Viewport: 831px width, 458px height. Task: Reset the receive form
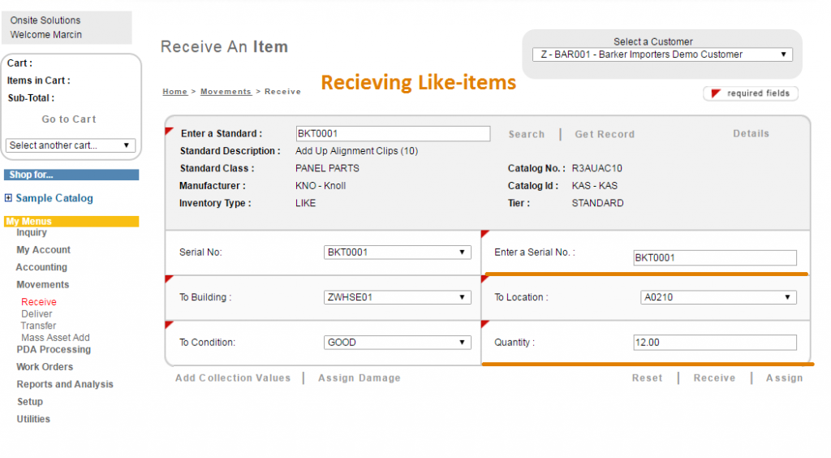tap(647, 378)
